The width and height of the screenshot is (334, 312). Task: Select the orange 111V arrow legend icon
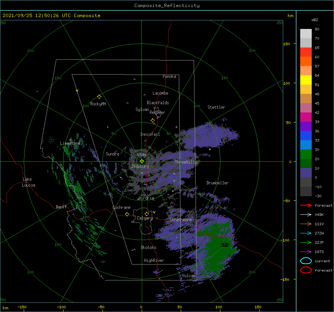tap(306, 224)
